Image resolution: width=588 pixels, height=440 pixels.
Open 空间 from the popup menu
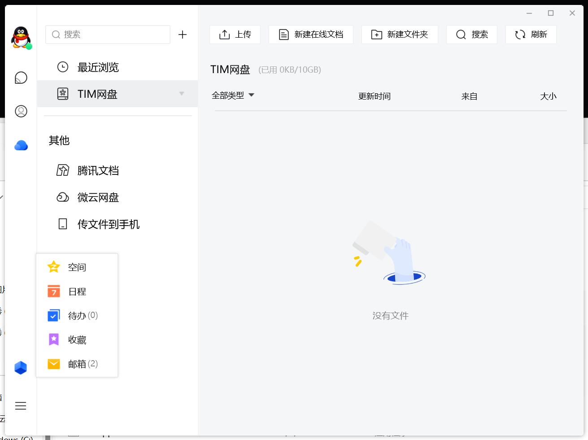[77, 267]
